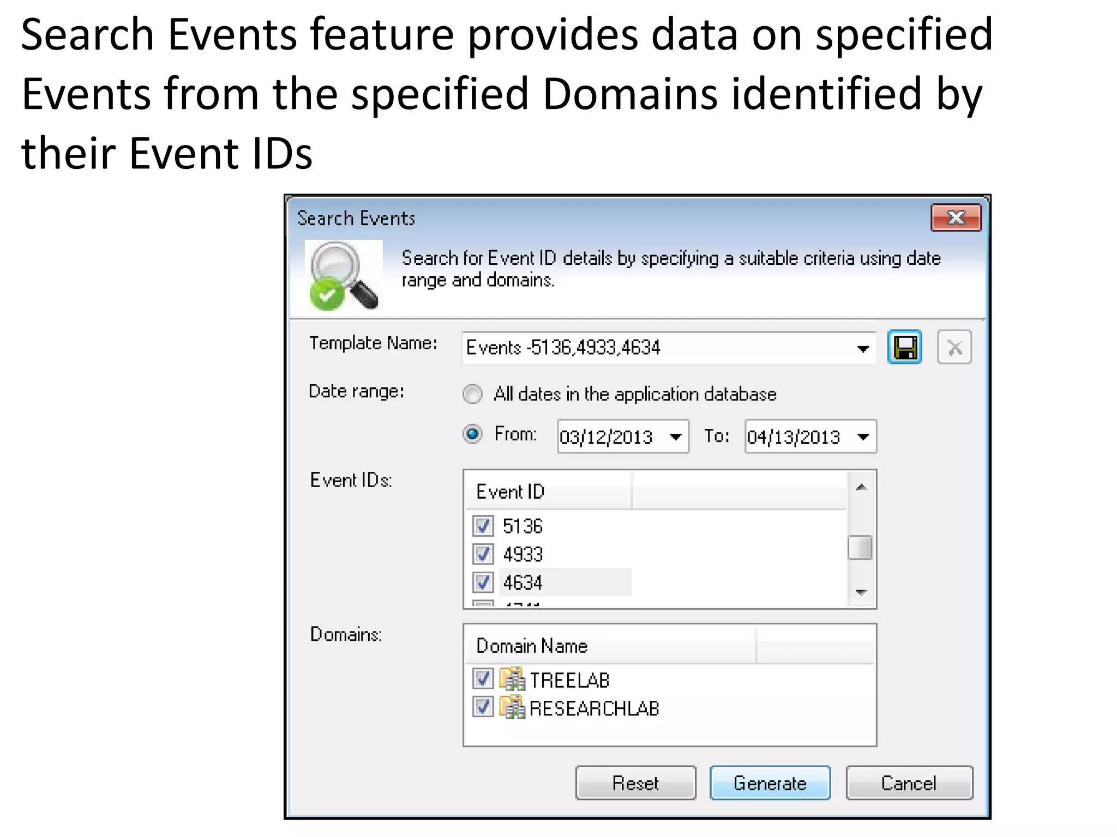Click the RESEARCHLAB domain icon
Viewport: 1117px width, 837px height.
pyautogui.click(x=512, y=707)
